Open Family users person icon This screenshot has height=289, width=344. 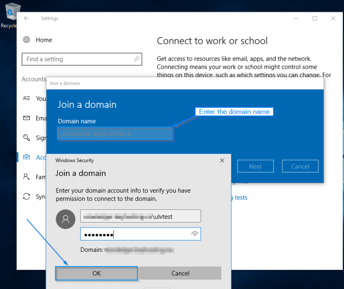26,177
